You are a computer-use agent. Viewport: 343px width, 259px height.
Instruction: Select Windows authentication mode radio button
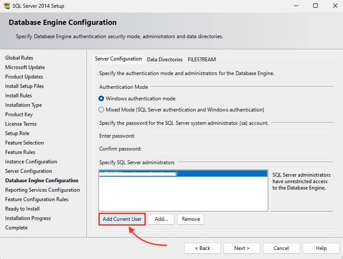pos(101,98)
